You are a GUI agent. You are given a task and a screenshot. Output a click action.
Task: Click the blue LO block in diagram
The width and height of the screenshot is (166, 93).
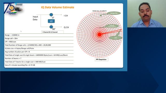coord(51,21)
